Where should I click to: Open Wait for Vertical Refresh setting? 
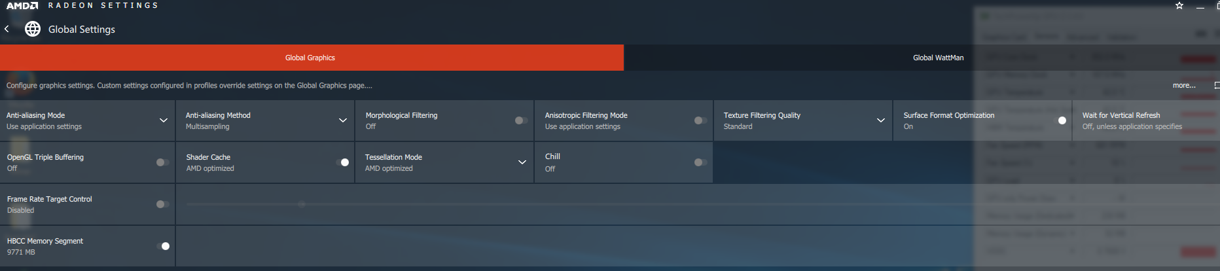1146,120
